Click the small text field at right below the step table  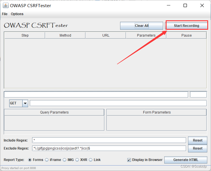point(198,94)
